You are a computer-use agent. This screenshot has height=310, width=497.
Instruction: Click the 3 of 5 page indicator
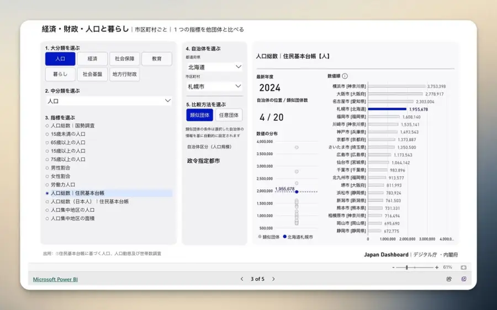(257, 279)
